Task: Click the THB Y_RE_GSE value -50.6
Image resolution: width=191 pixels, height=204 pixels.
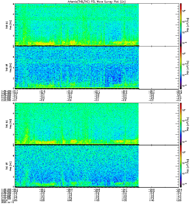Action: tap(151, 93)
